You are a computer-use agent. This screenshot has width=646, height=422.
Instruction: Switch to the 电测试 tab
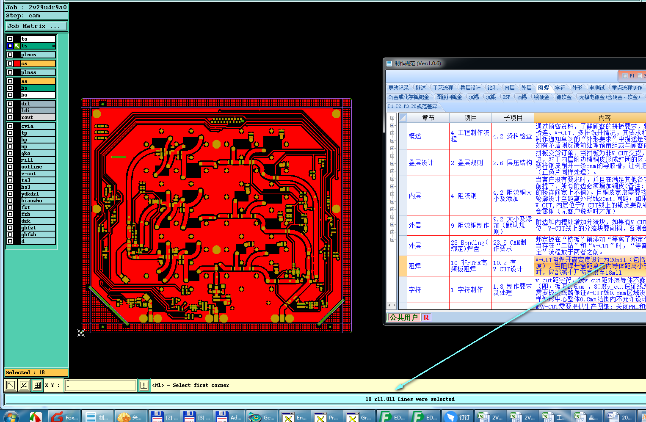click(x=597, y=88)
